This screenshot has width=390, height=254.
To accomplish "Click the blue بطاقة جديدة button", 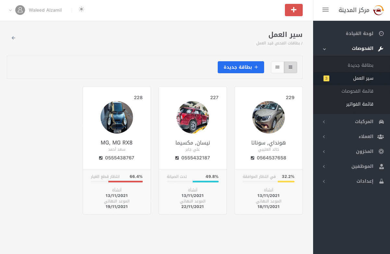I will tap(241, 67).
